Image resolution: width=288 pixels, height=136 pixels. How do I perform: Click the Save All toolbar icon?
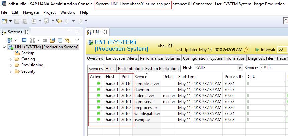[25, 21]
